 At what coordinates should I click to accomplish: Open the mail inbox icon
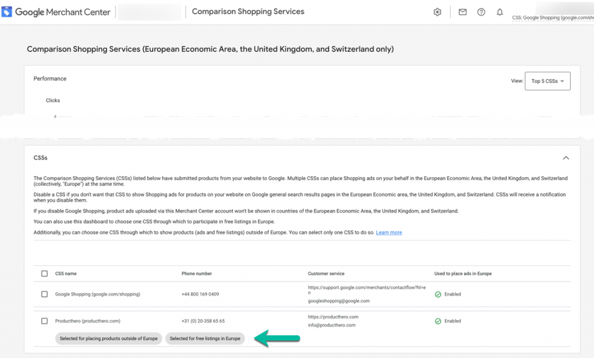point(462,12)
